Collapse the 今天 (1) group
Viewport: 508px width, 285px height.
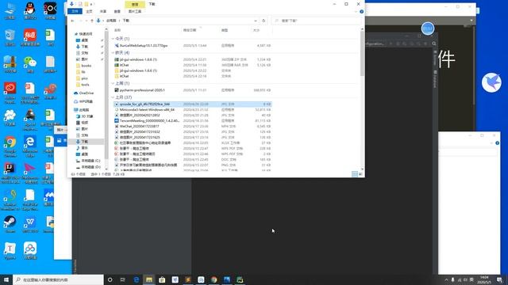click(x=113, y=39)
